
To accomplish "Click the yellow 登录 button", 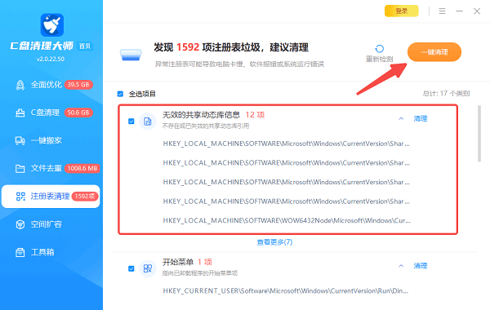I will (402, 11).
